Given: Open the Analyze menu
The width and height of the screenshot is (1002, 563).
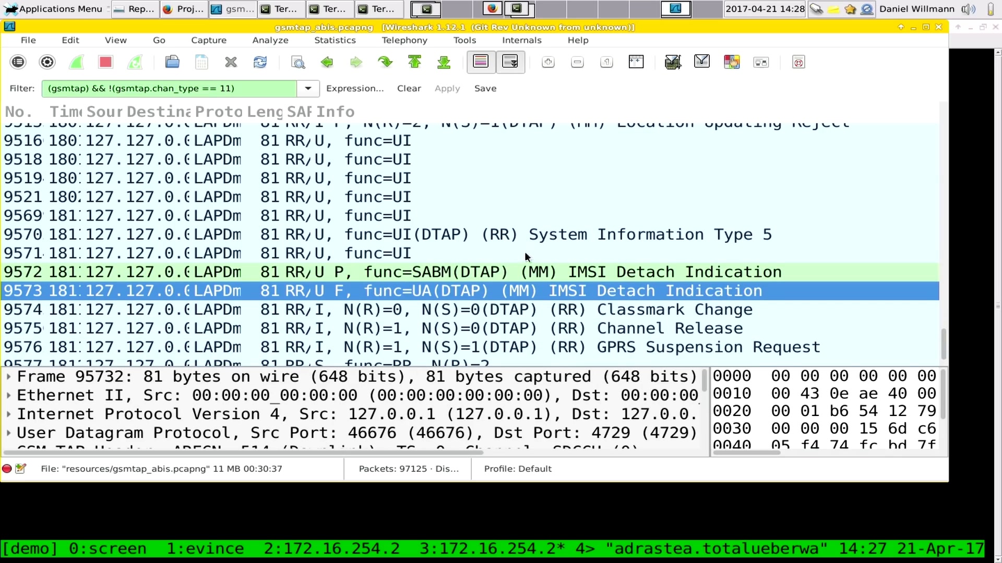Looking at the screenshot, I should [270, 40].
